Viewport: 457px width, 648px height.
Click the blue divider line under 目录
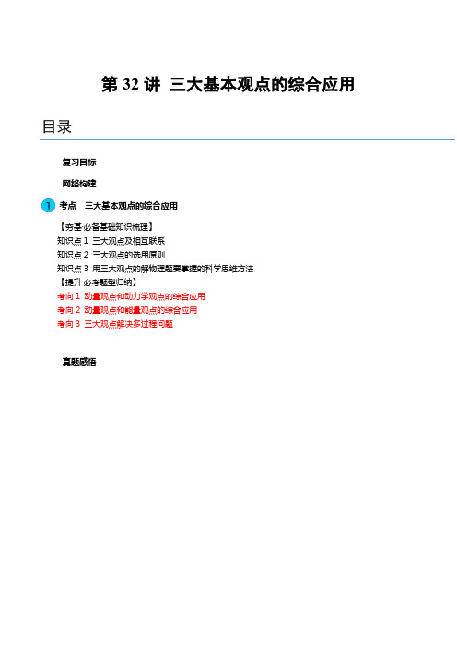pyautogui.click(x=248, y=139)
